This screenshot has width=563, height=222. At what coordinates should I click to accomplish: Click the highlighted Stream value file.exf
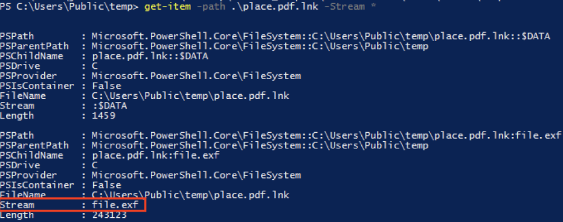pos(115,205)
